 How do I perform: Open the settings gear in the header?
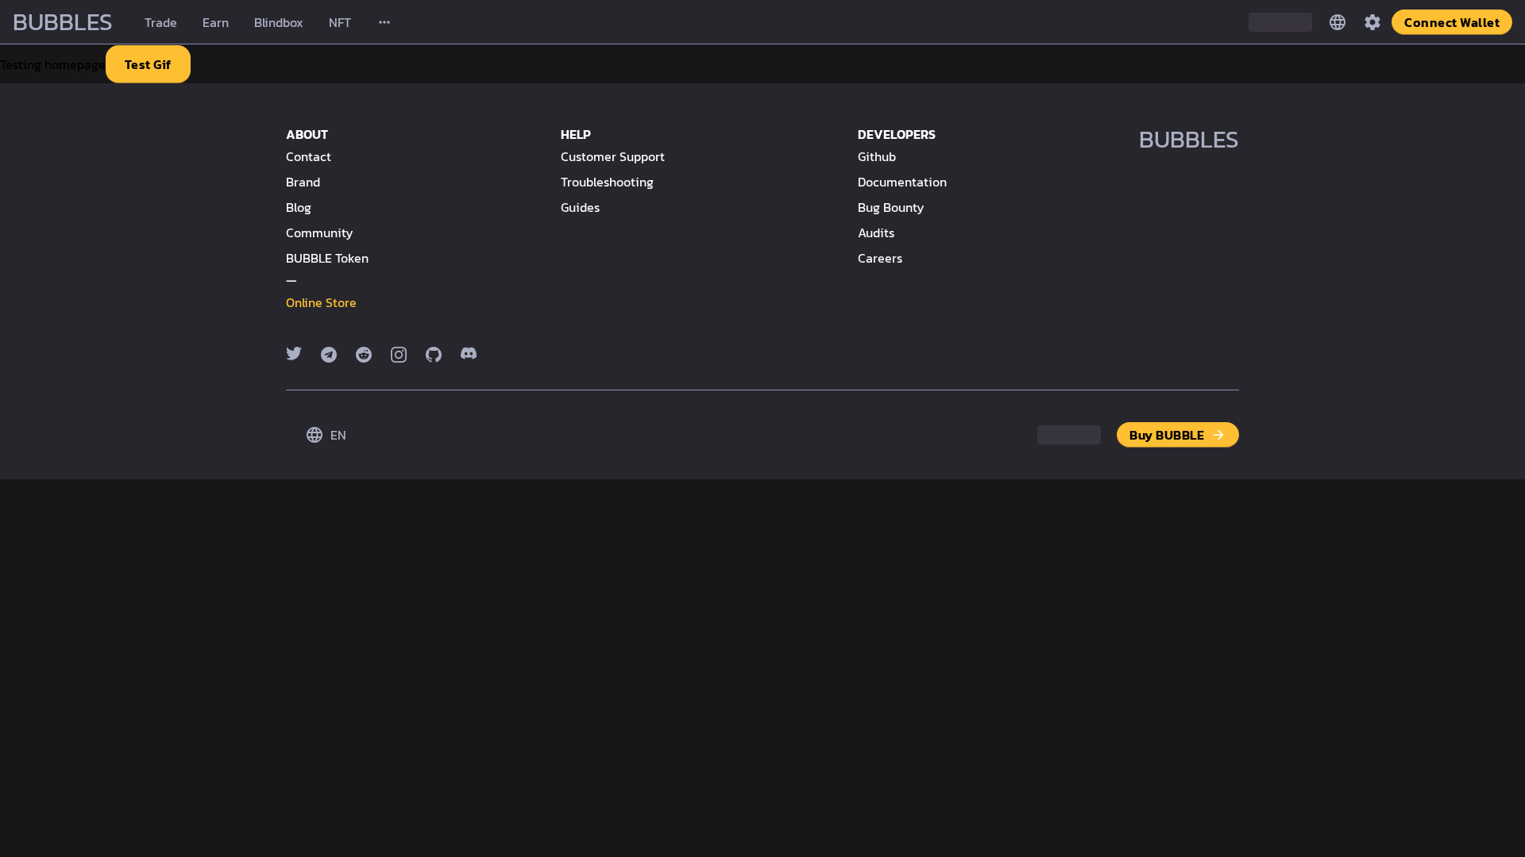(x=1372, y=22)
